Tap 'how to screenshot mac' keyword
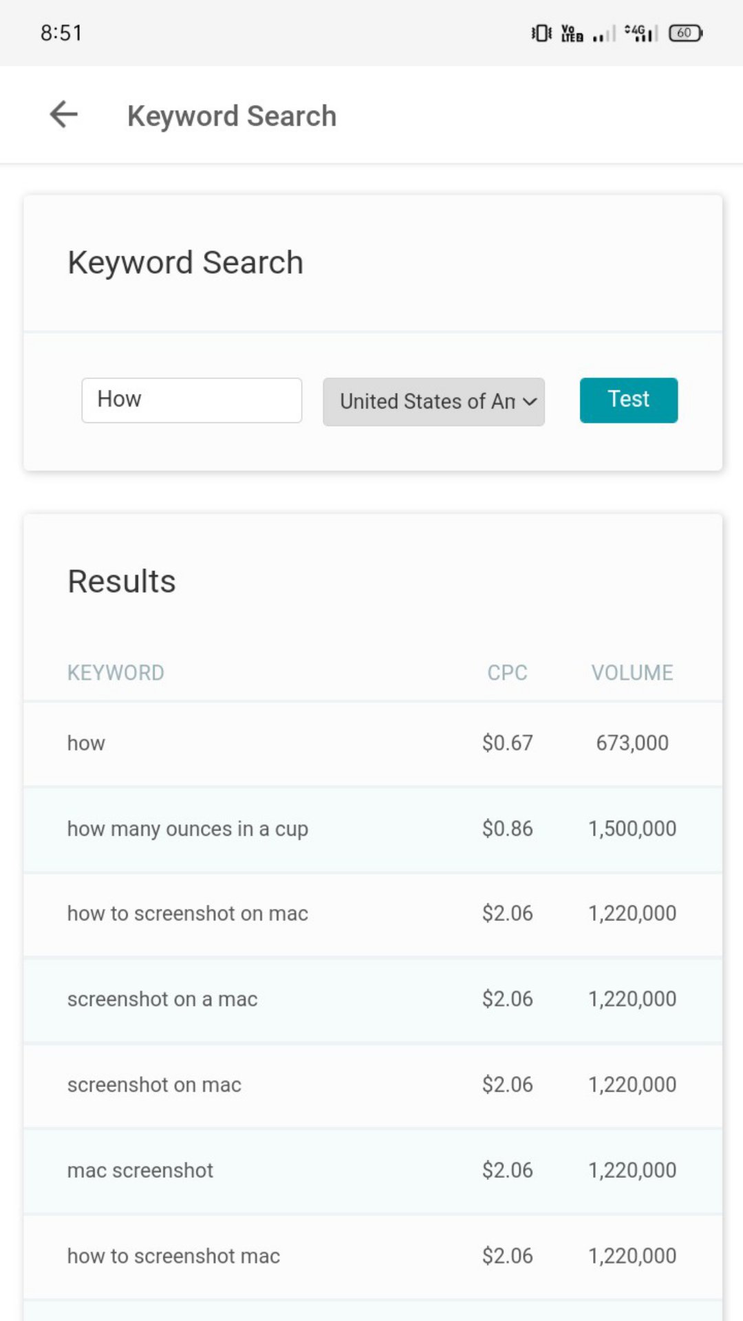This screenshot has height=1321, width=743. 173,1256
